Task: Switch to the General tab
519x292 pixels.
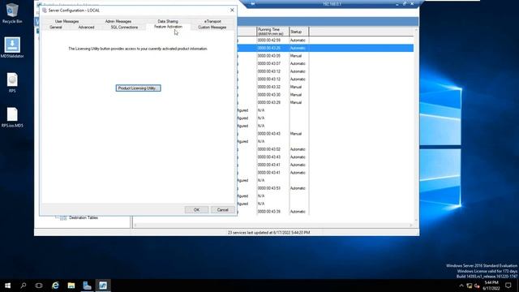Action: pos(56,27)
